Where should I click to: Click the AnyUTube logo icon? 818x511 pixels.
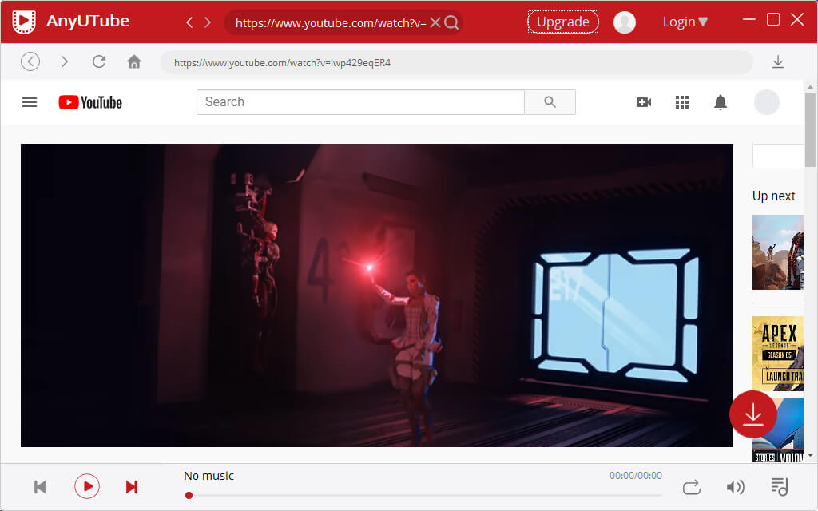click(x=24, y=22)
